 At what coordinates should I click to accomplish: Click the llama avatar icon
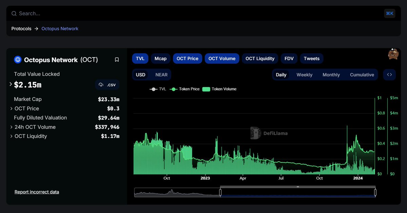tap(393, 54)
